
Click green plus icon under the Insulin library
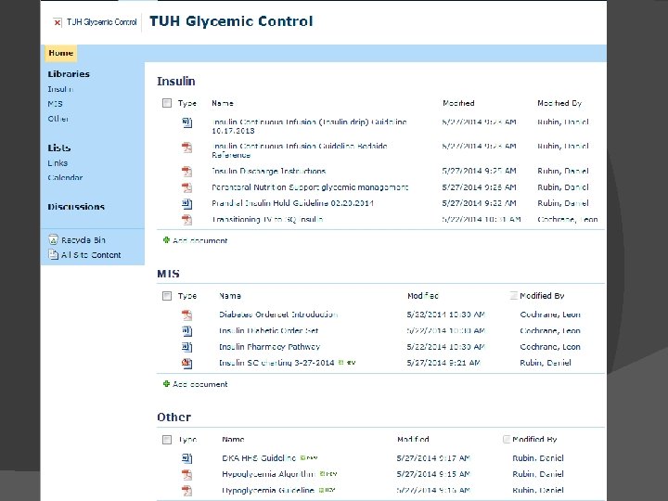pos(166,240)
